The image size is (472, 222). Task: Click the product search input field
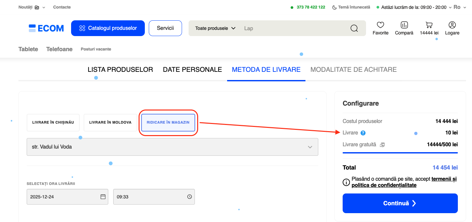point(293,28)
